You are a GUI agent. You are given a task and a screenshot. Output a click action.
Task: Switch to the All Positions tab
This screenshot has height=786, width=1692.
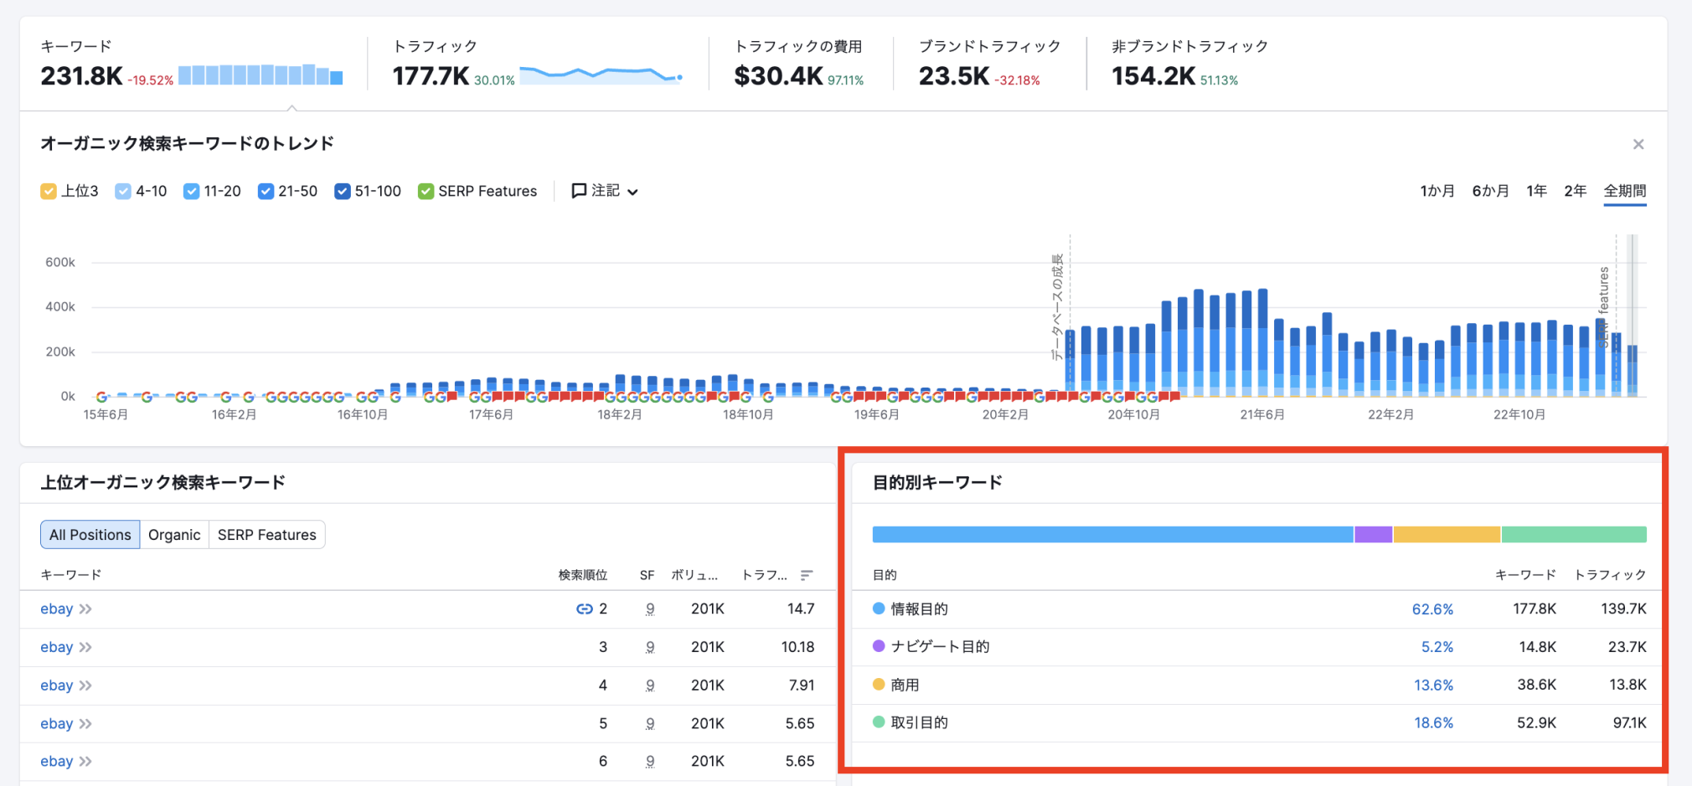(x=90, y=534)
